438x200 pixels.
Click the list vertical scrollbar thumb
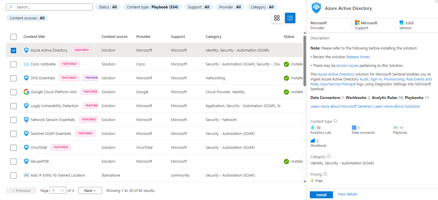coord(305,61)
